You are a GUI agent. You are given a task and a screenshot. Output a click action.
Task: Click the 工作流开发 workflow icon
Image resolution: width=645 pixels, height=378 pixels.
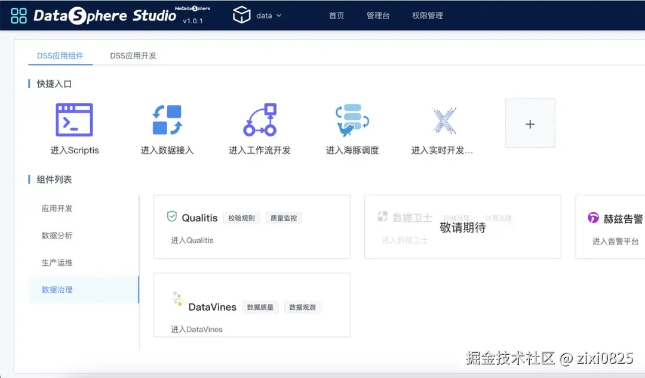pos(259,119)
